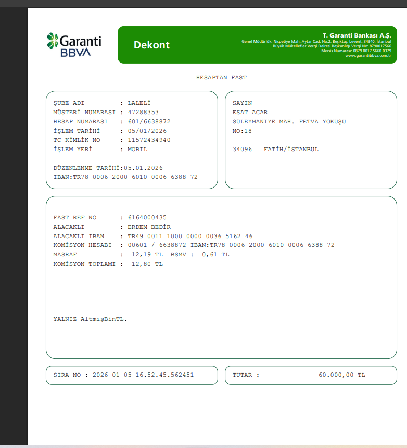Click the KOMİSYON HESABI label
This screenshot has width=407, height=448.
82,245
